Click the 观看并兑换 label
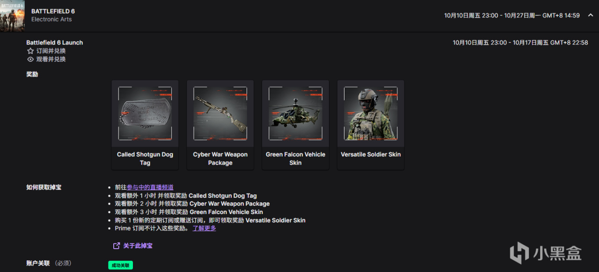 coord(51,59)
